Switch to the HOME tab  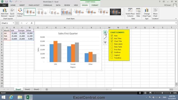pos(13,5)
